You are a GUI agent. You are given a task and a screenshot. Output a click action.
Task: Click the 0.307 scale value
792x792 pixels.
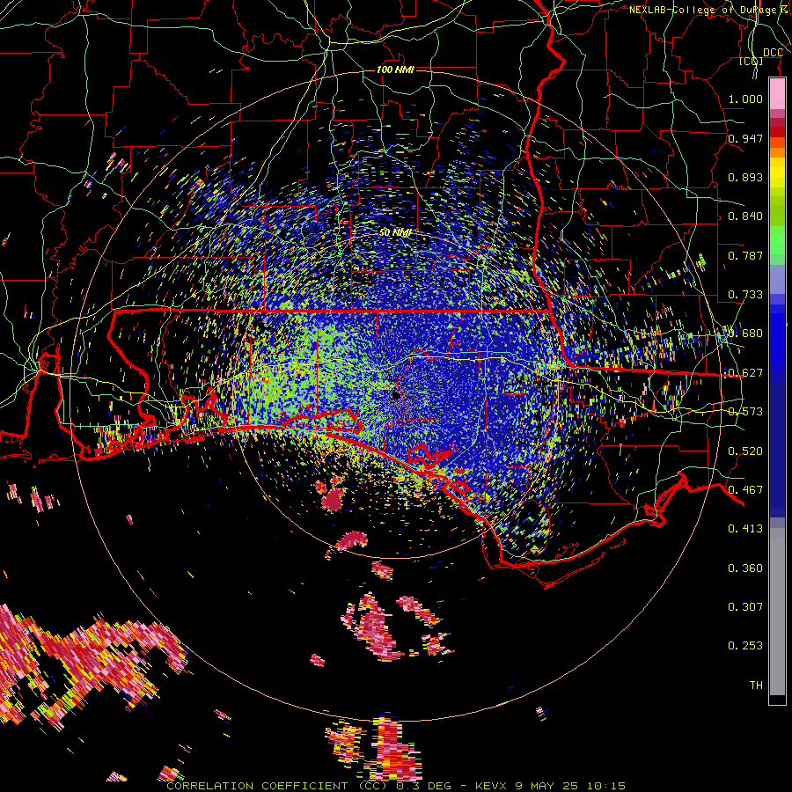pos(745,607)
